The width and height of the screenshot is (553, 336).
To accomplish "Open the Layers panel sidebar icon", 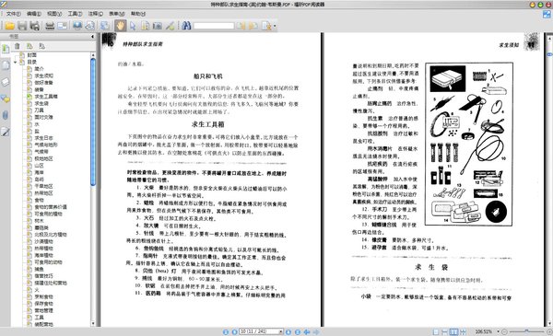I will 6,82.
